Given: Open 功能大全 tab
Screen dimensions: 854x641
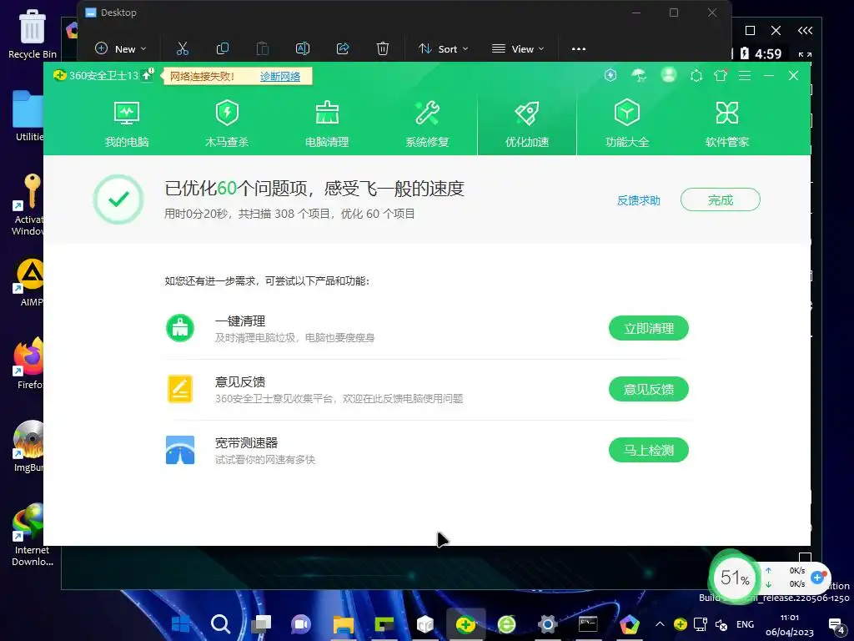Looking at the screenshot, I should pos(627,124).
